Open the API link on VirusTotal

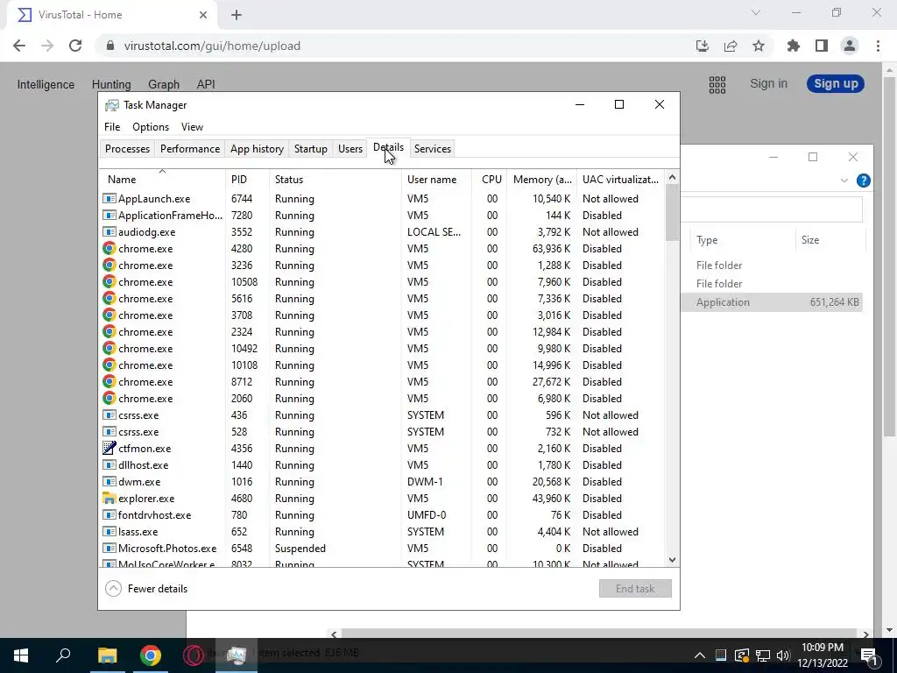point(206,85)
